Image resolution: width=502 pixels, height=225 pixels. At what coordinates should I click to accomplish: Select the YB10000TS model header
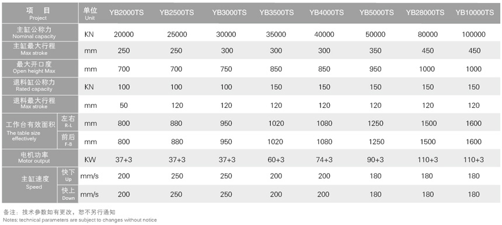(475, 12)
